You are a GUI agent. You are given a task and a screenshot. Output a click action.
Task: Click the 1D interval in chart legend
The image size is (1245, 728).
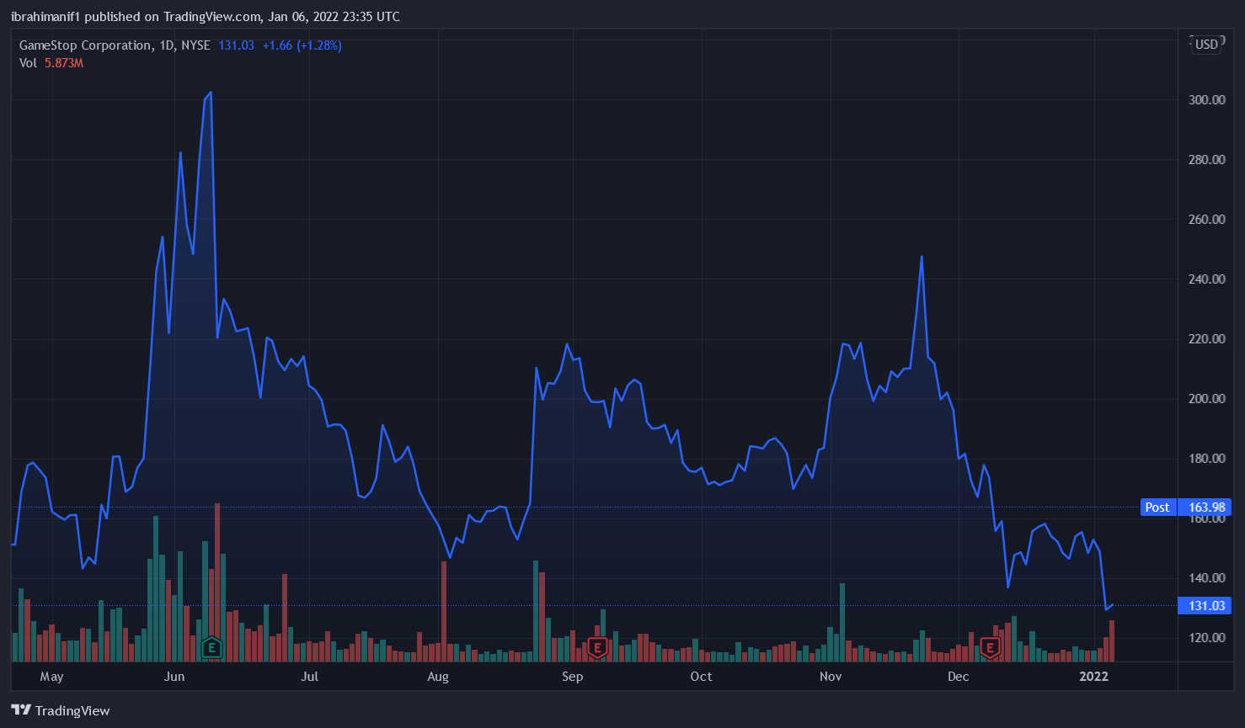pos(167,45)
